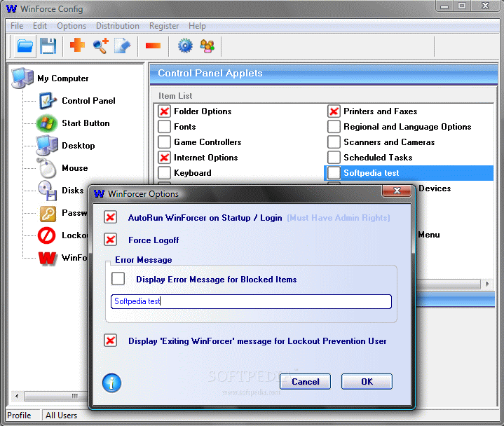Click the open folder toolbar icon
This screenshot has width=504, height=426.
click(x=25, y=46)
